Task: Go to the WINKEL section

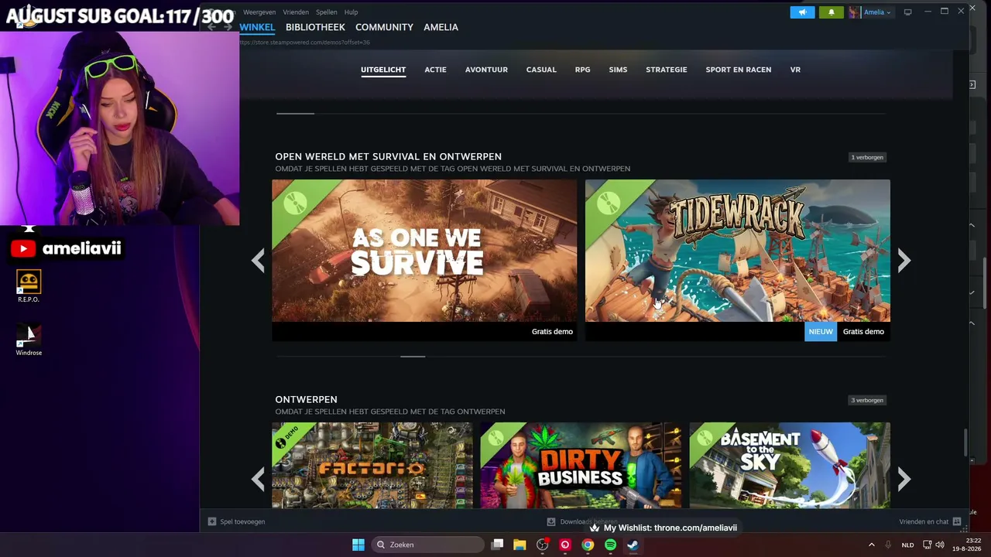Action: click(257, 27)
